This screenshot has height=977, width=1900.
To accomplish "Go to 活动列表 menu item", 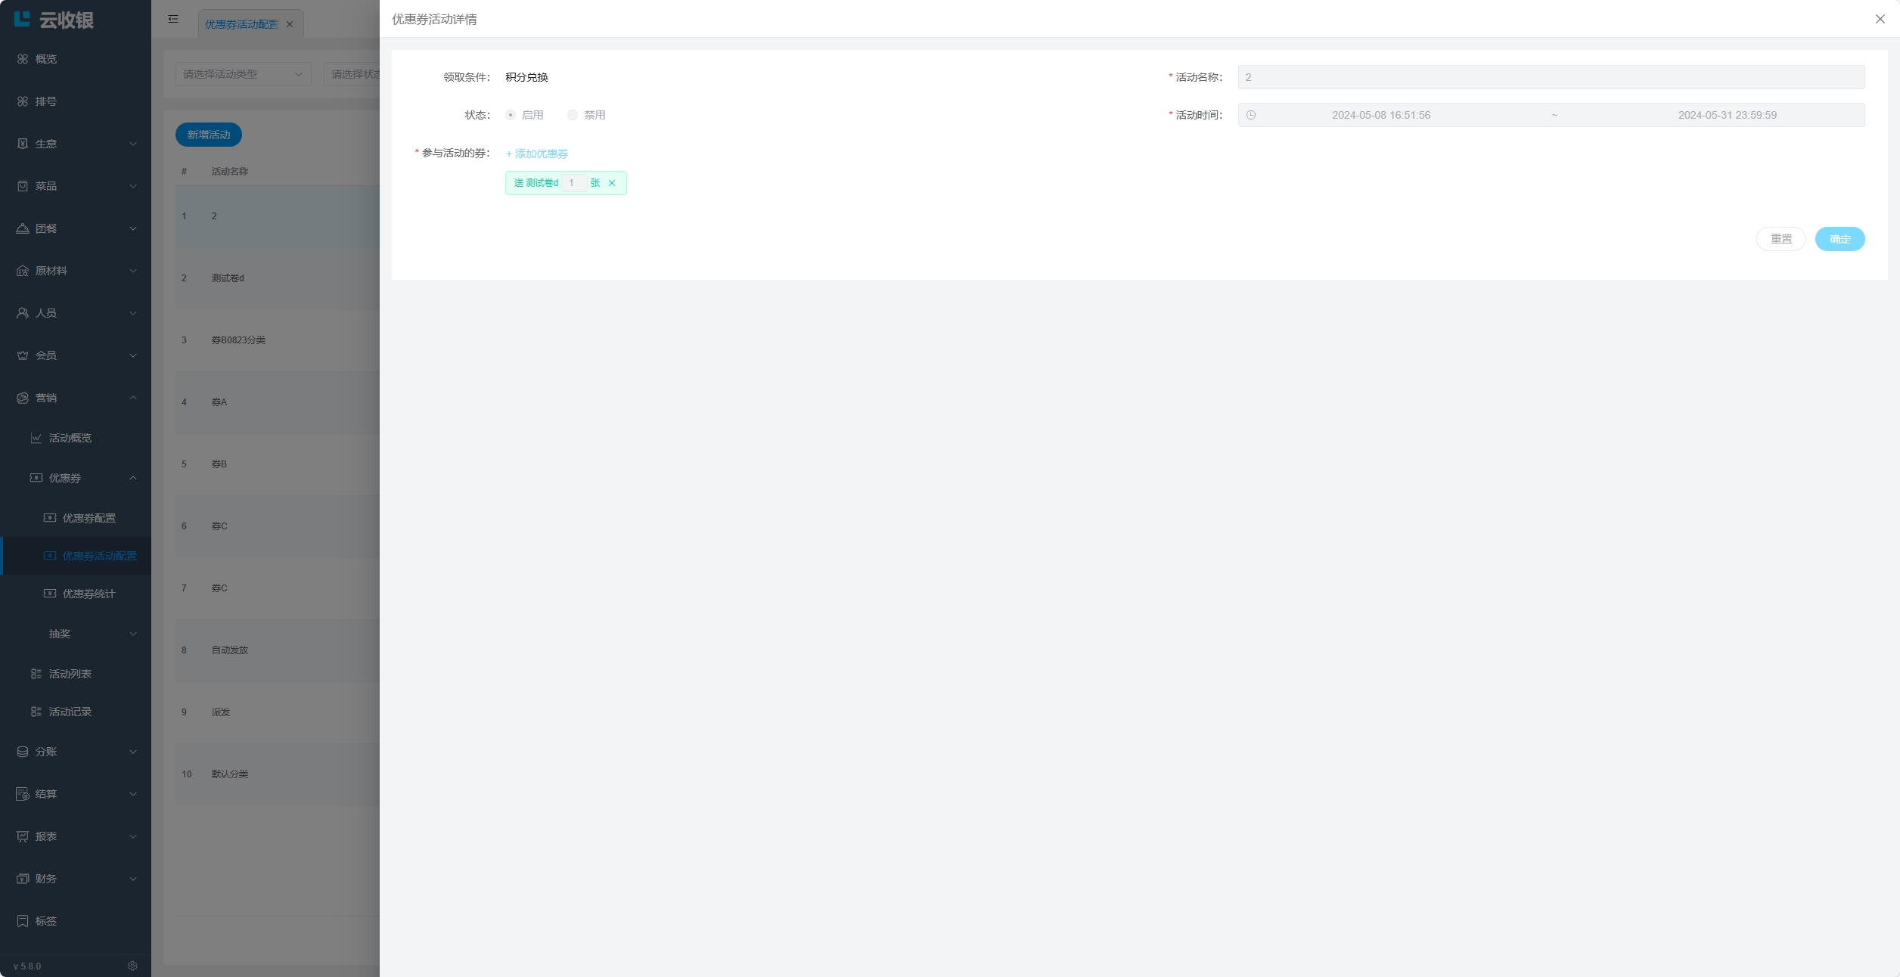I will coord(70,674).
